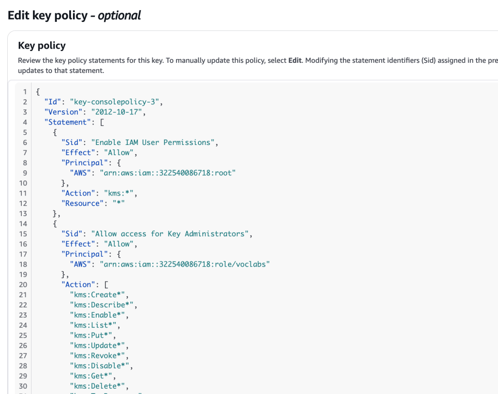The width and height of the screenshot is (498, 394).
Task: Place cursor in the root account ARN string
Action: click(167, 173)
